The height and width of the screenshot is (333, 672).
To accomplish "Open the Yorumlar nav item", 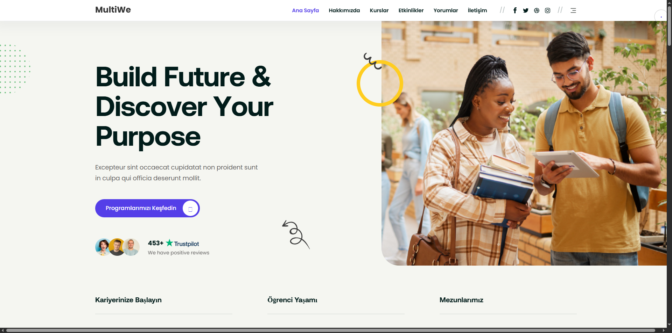I will point(446,10).
